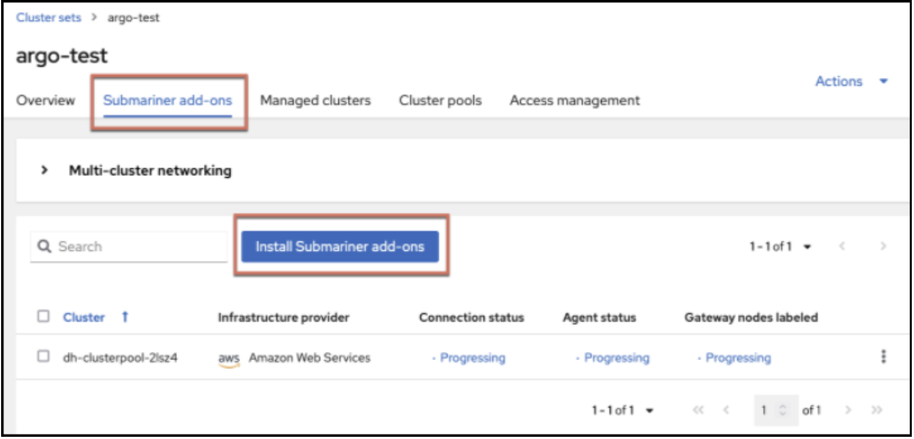The width and height of the screenshot is (914, 439).
Task: Switch to the Managed clusters tab
Action: pyautogui.click(x=315, y=100)
